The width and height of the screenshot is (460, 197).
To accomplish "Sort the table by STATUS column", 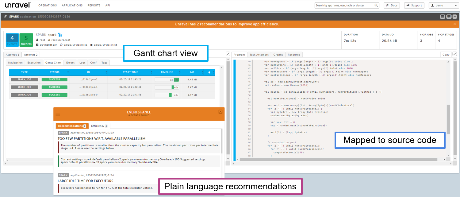I will [55, 72].
